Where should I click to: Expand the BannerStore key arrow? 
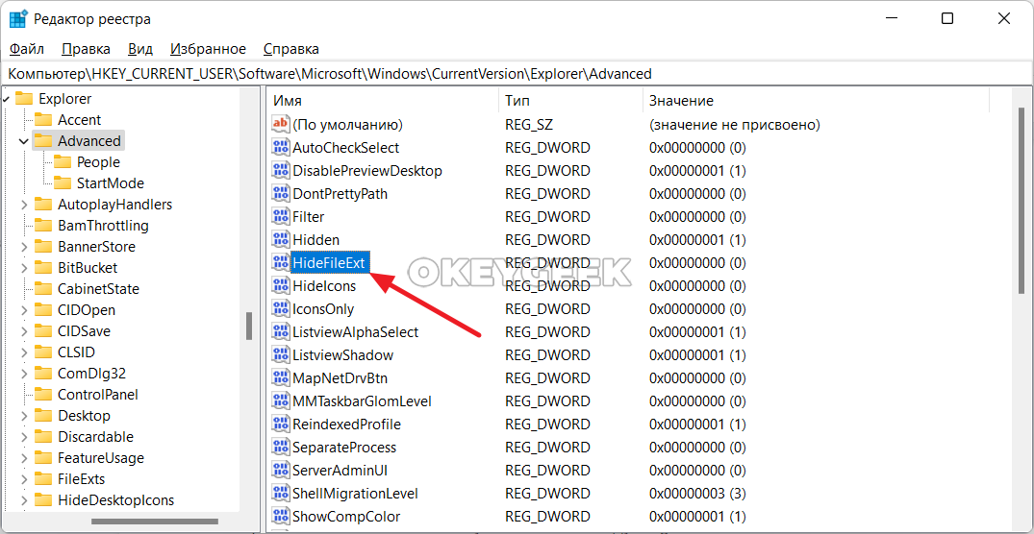click(x=24, y=247)
